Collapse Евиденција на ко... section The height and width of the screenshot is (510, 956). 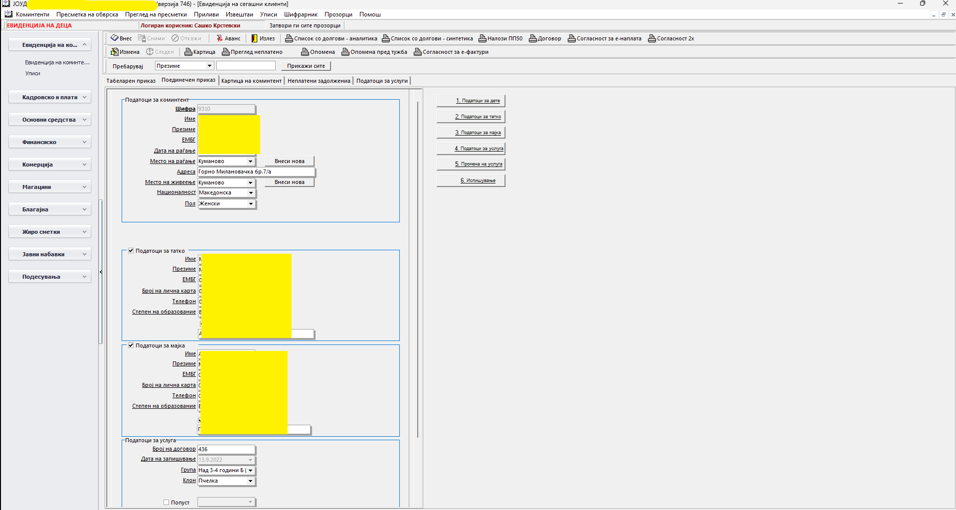(x=50, y=45)
